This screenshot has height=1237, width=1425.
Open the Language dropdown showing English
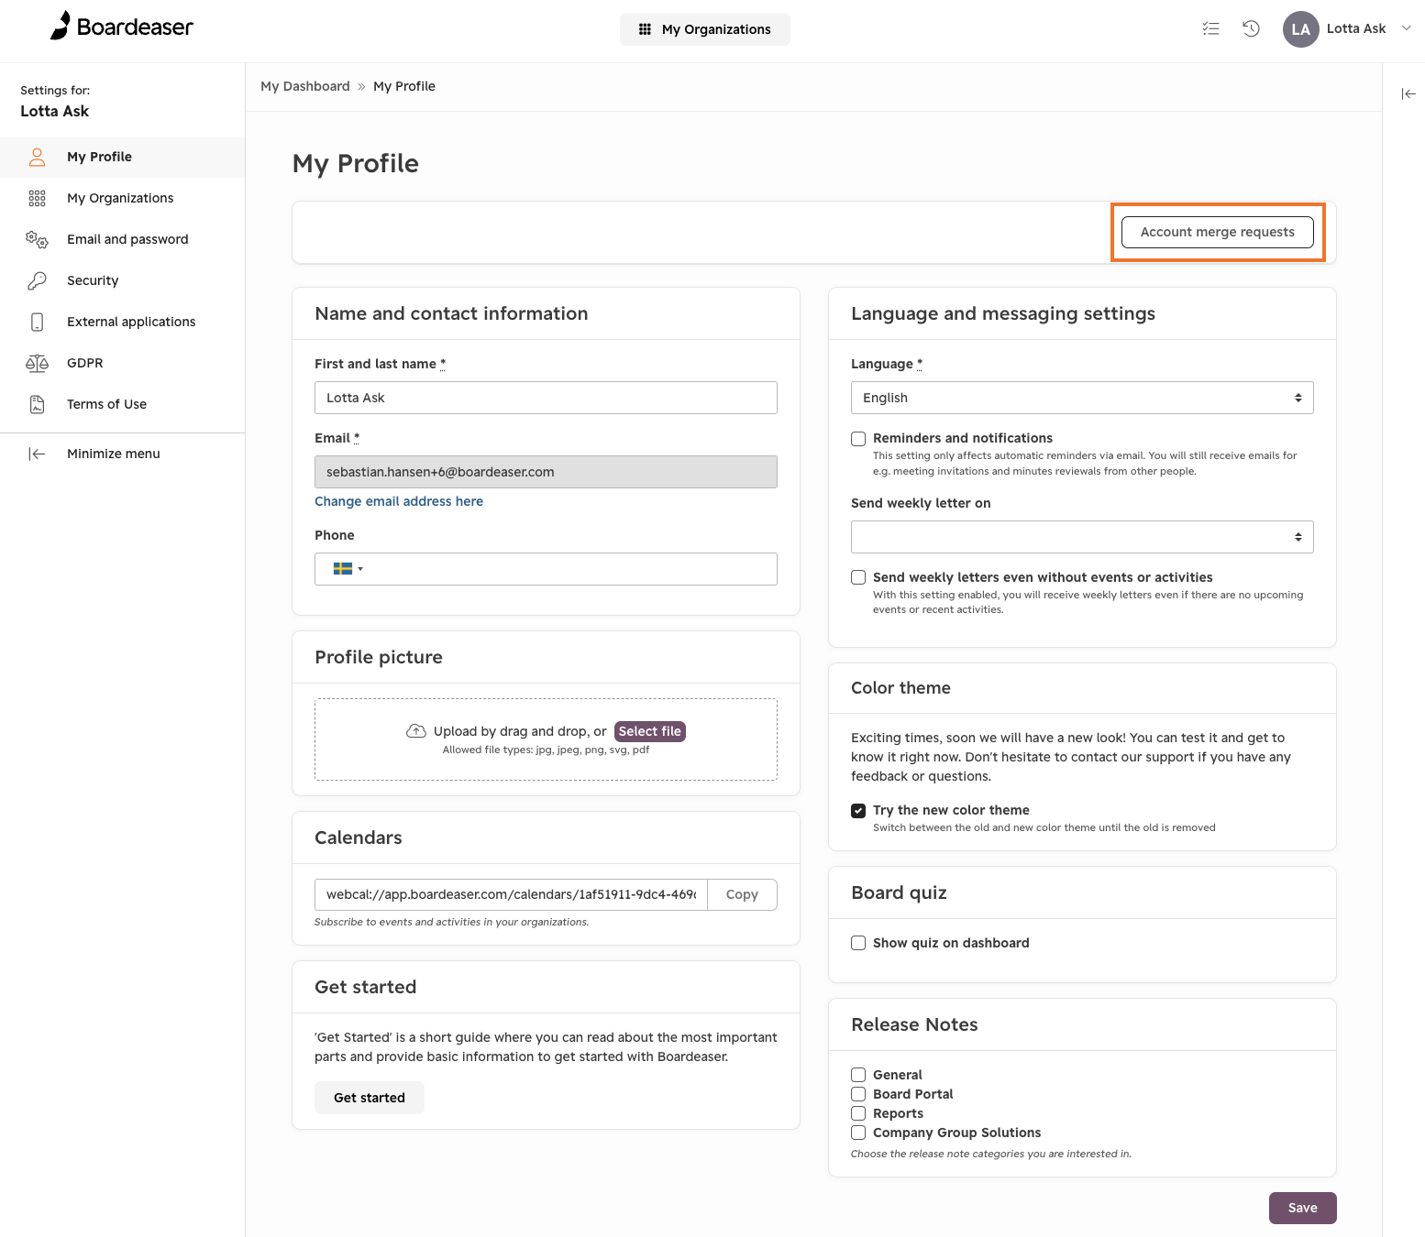click(x=1082, y=398)
